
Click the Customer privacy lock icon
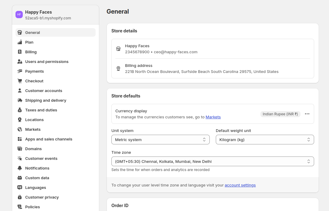coord(20,197)
